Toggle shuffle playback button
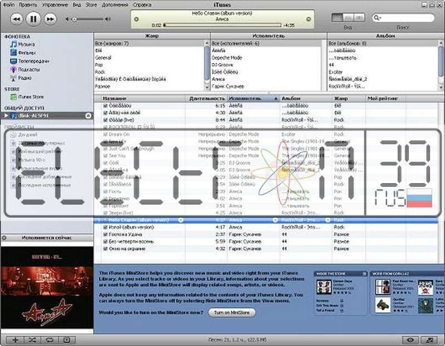445x346 pixels. click(x=32, y=340)
